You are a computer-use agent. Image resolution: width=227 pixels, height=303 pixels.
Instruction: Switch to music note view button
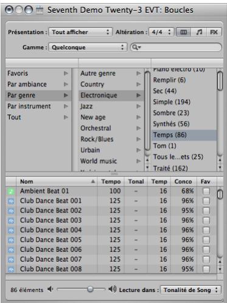coord(199,32)
